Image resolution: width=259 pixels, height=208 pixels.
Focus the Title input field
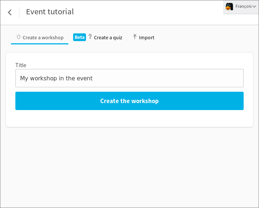tap(129, 78)
